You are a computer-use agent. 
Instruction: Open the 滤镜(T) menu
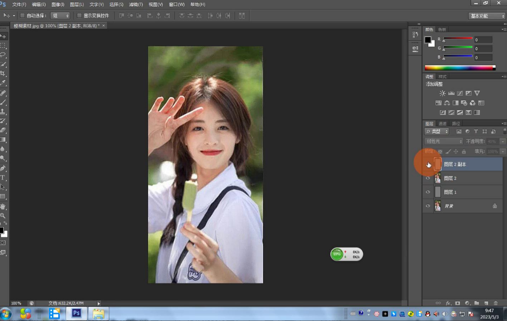[x=136, y=4]
